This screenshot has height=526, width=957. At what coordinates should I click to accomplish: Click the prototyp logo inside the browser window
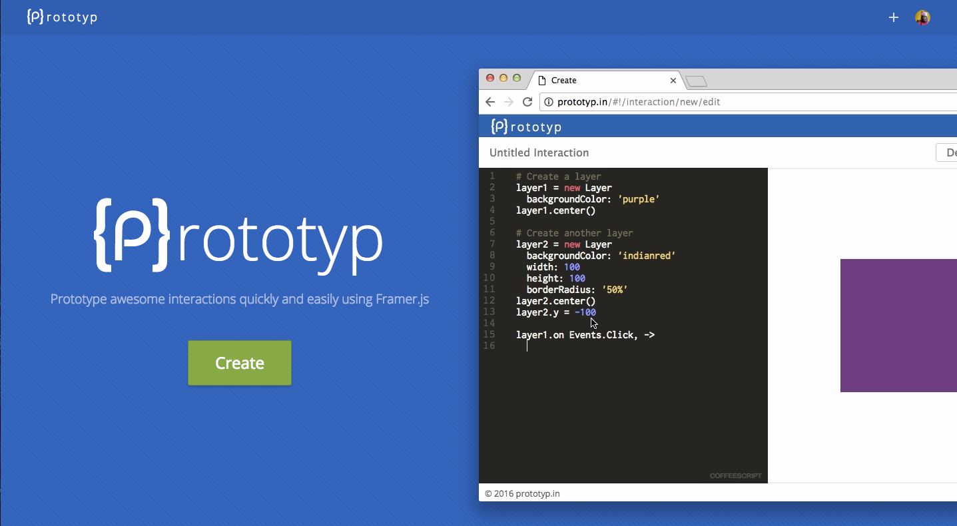click(526, 127)
